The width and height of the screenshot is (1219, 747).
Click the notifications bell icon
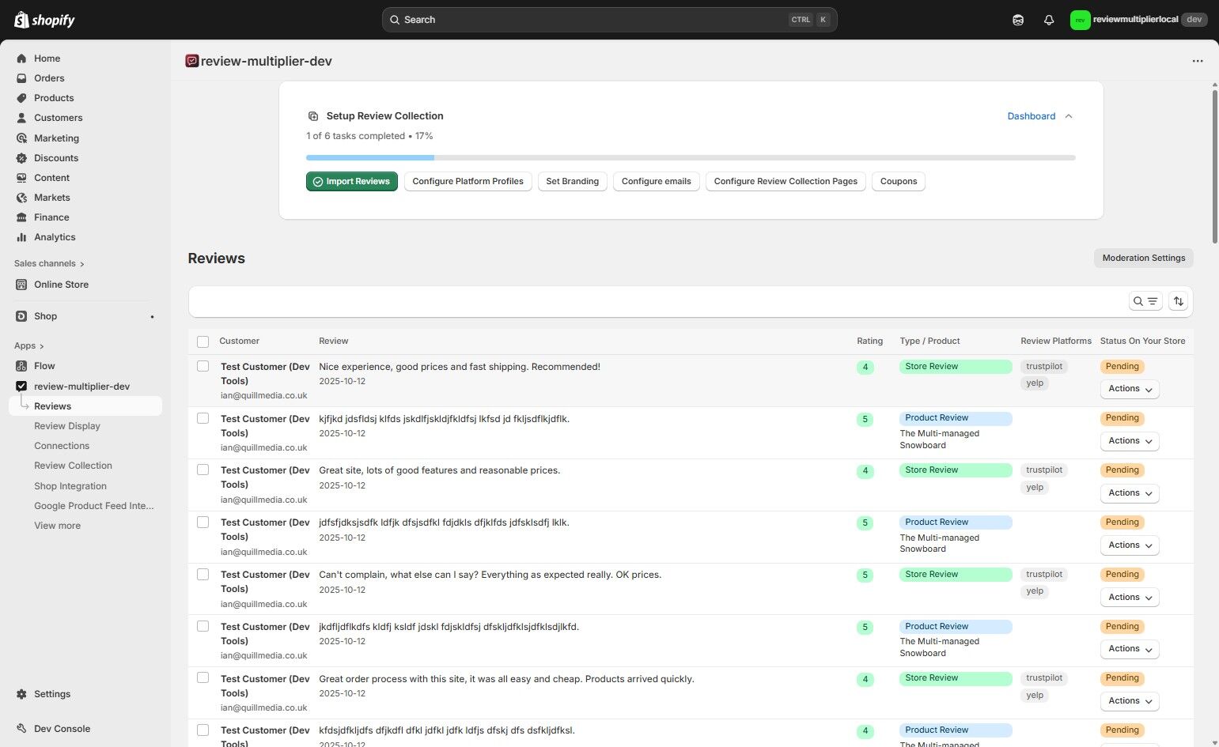[x=1049, y=20]
